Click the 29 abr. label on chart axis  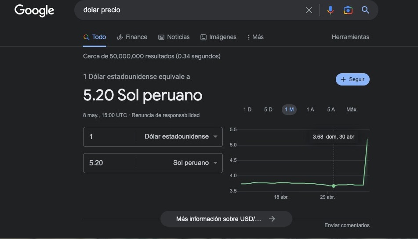[327, 197]
